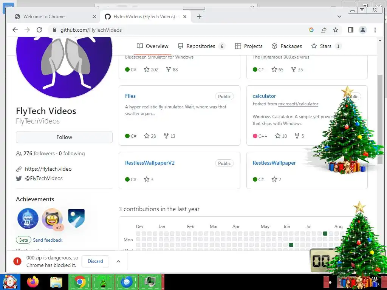
Task: Click the x2 cat achievement badge
Action: click(52, 219)
